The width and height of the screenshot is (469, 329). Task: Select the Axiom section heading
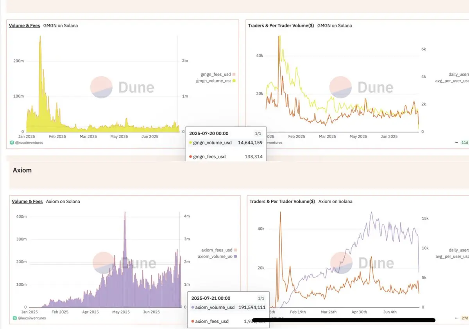tap(22, 170)
